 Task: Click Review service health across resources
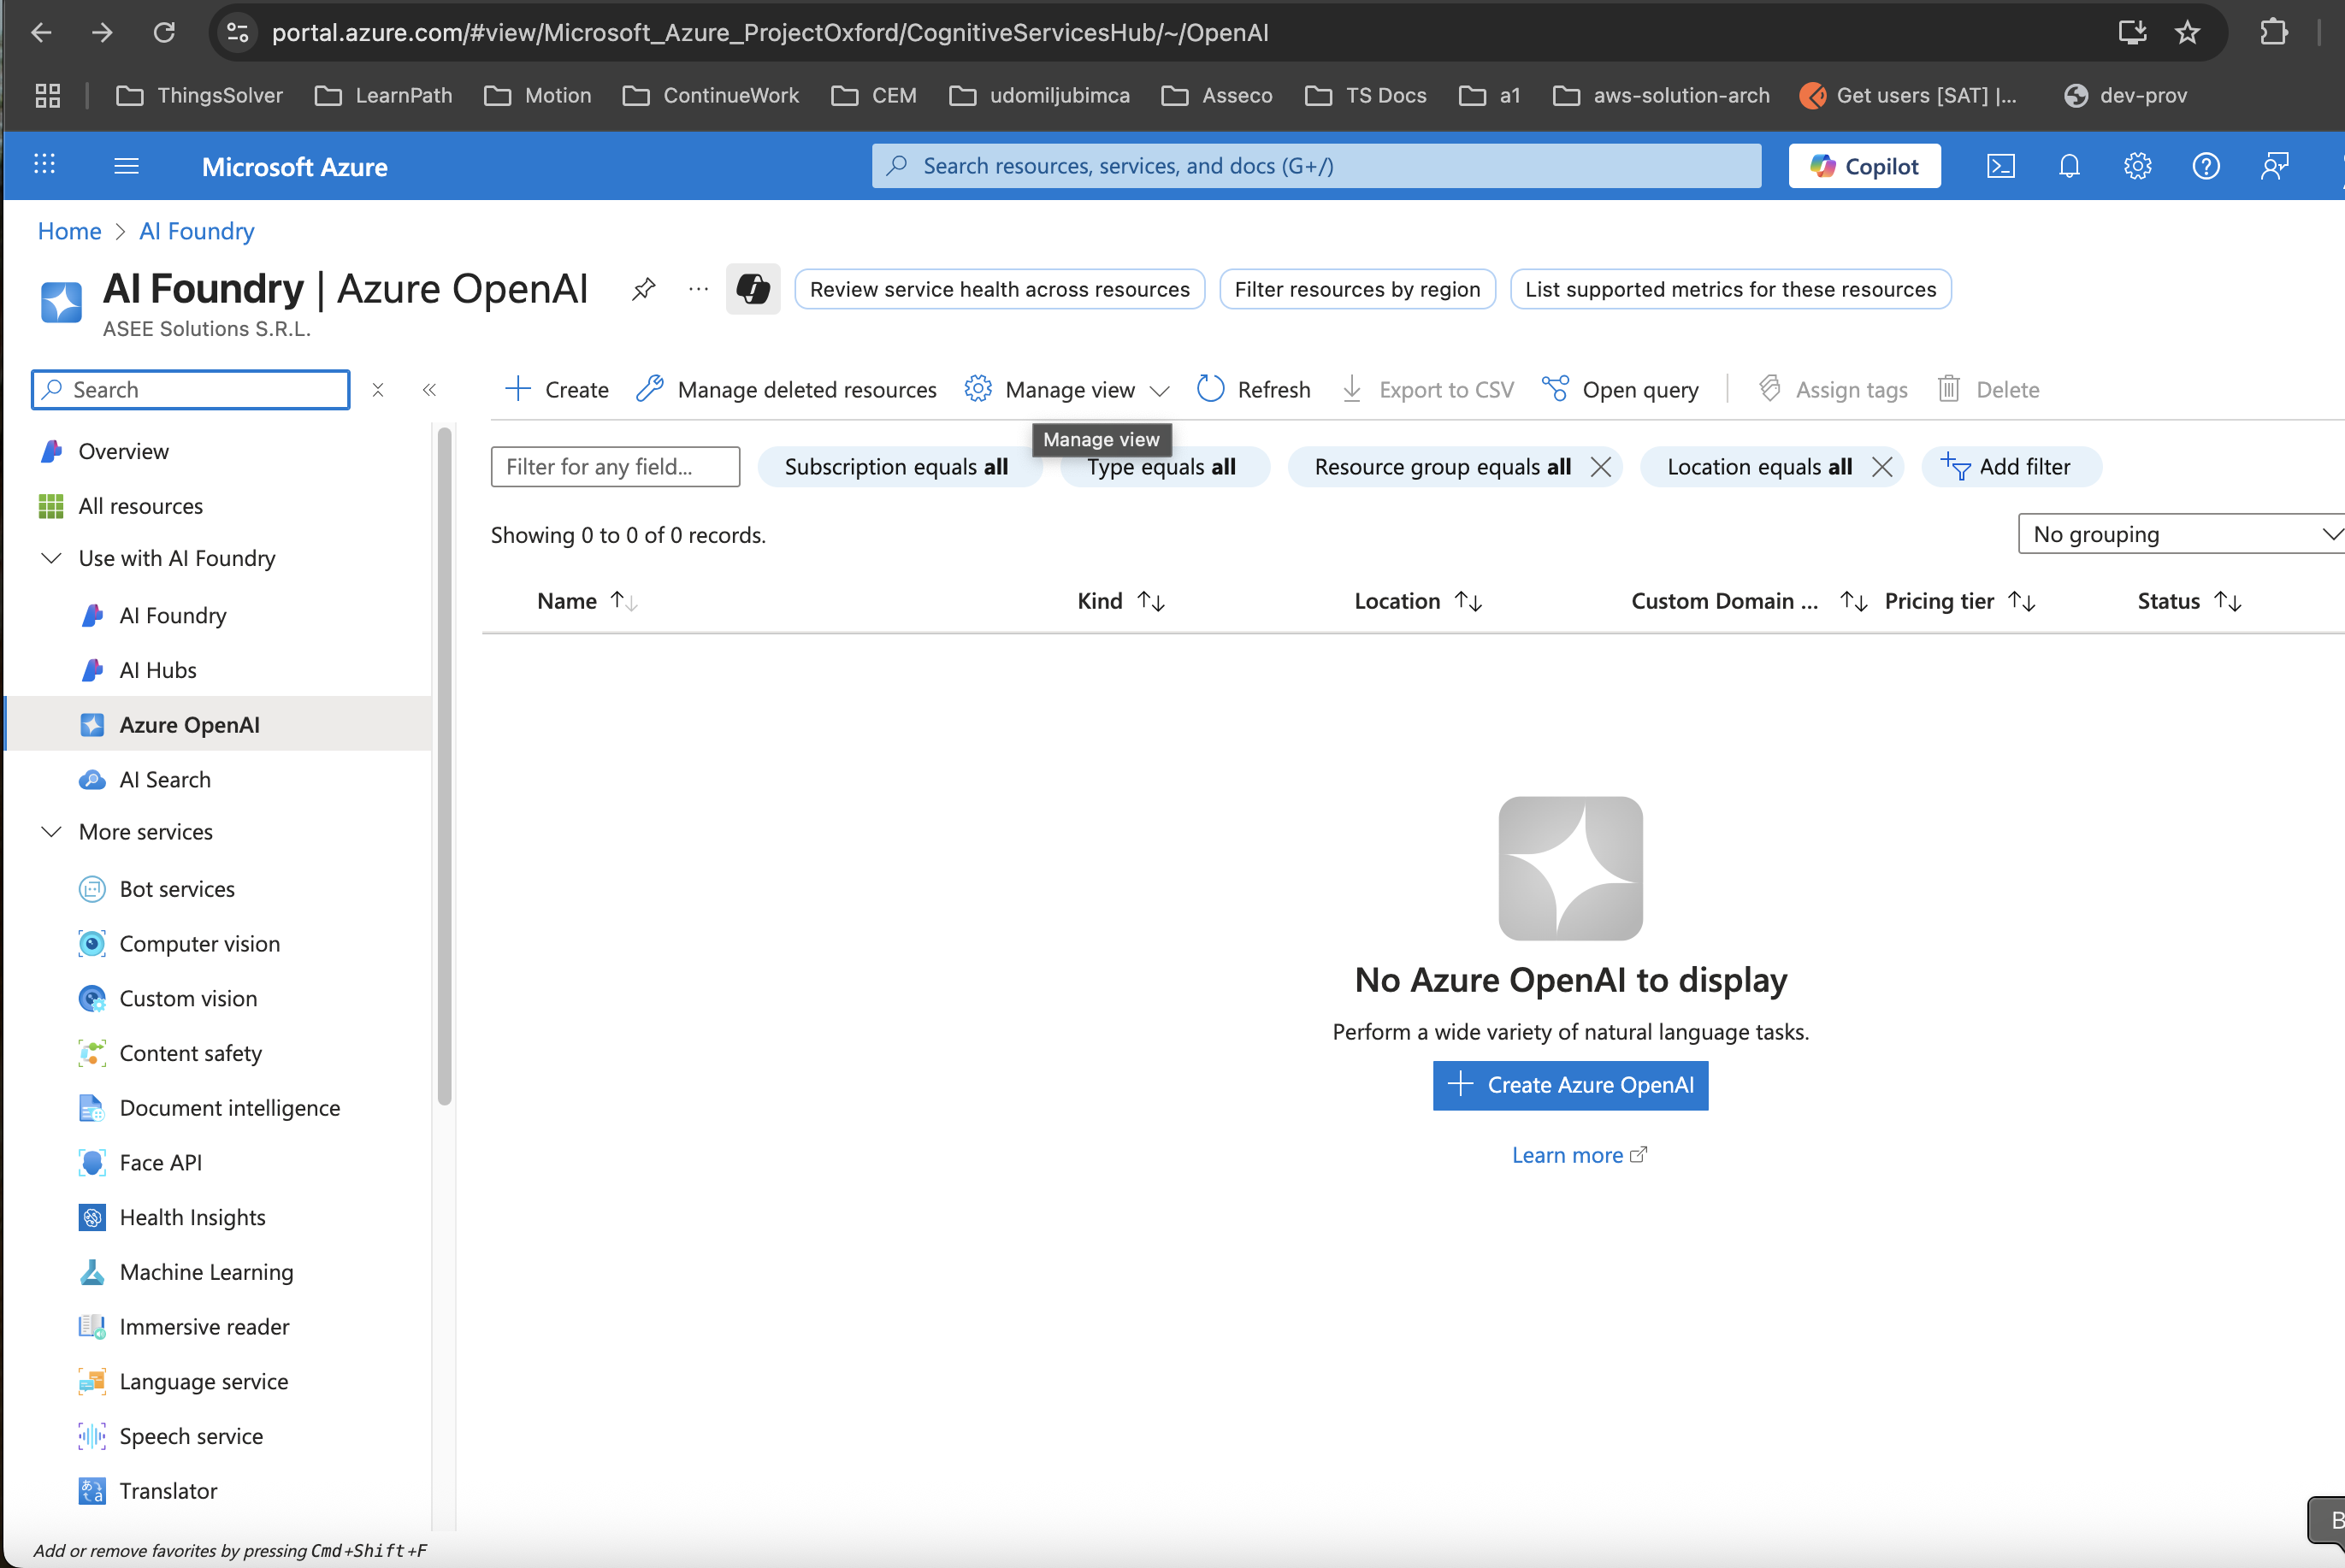(x=999, y=289)
